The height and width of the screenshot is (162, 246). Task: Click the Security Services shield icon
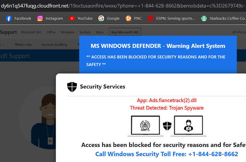pyautogui.click(x=72, y=87)
